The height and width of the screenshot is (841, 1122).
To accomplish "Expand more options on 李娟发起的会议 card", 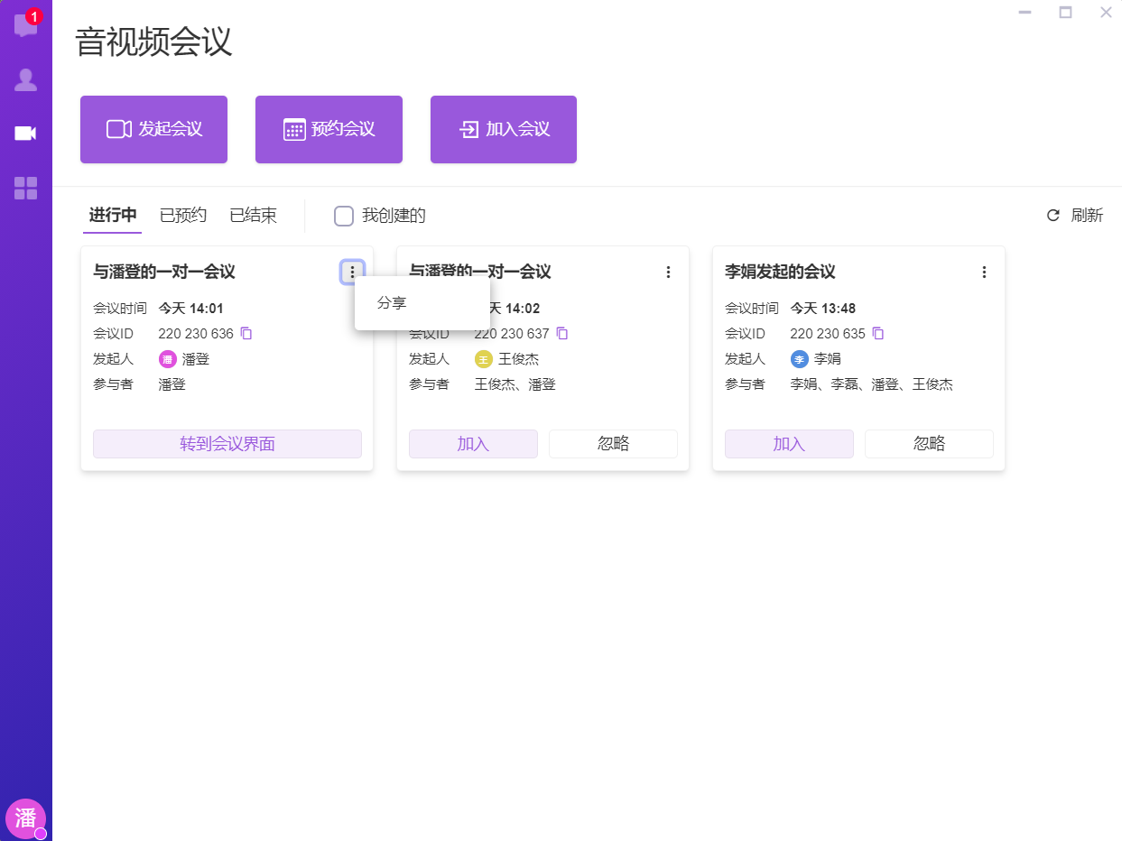I will pyautogui.click(x=984, y=272).
